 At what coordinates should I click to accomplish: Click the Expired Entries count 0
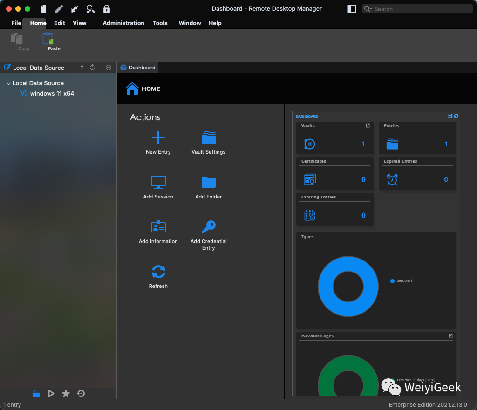(446, 179)
